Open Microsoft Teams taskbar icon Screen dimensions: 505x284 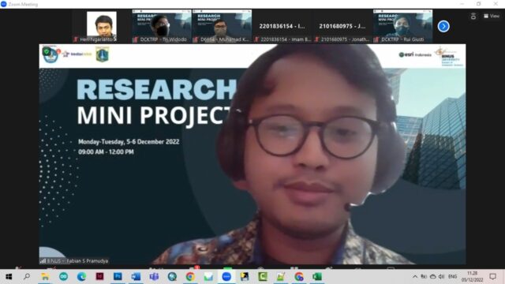click(154, 277)
